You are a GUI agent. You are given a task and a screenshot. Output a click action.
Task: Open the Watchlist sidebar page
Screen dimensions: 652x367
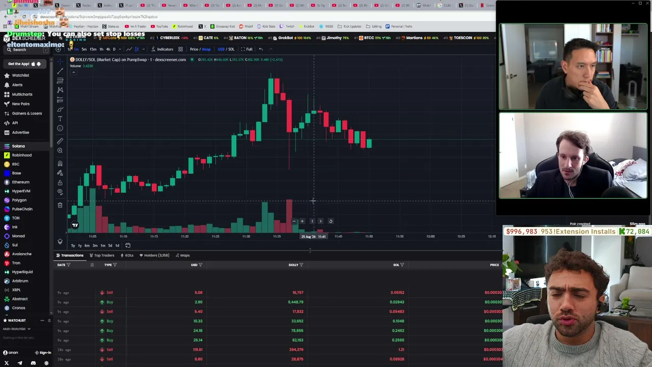point(20,75)
